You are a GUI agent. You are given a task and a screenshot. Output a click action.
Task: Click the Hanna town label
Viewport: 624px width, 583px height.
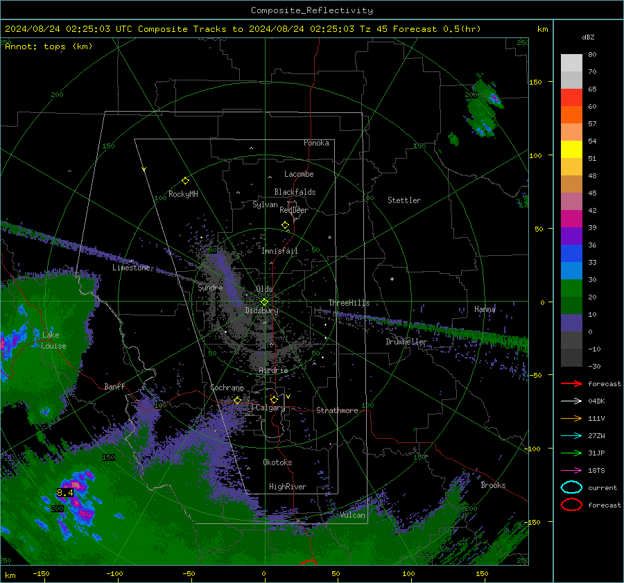[x=485, y=309]
